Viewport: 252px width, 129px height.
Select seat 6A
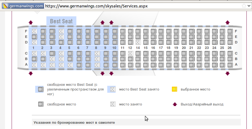pos(79,65)
